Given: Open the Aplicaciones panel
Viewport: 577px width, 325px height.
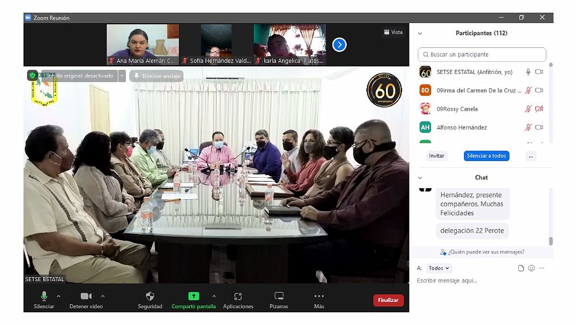Looking at the screenshot, I should pos(238,297).
